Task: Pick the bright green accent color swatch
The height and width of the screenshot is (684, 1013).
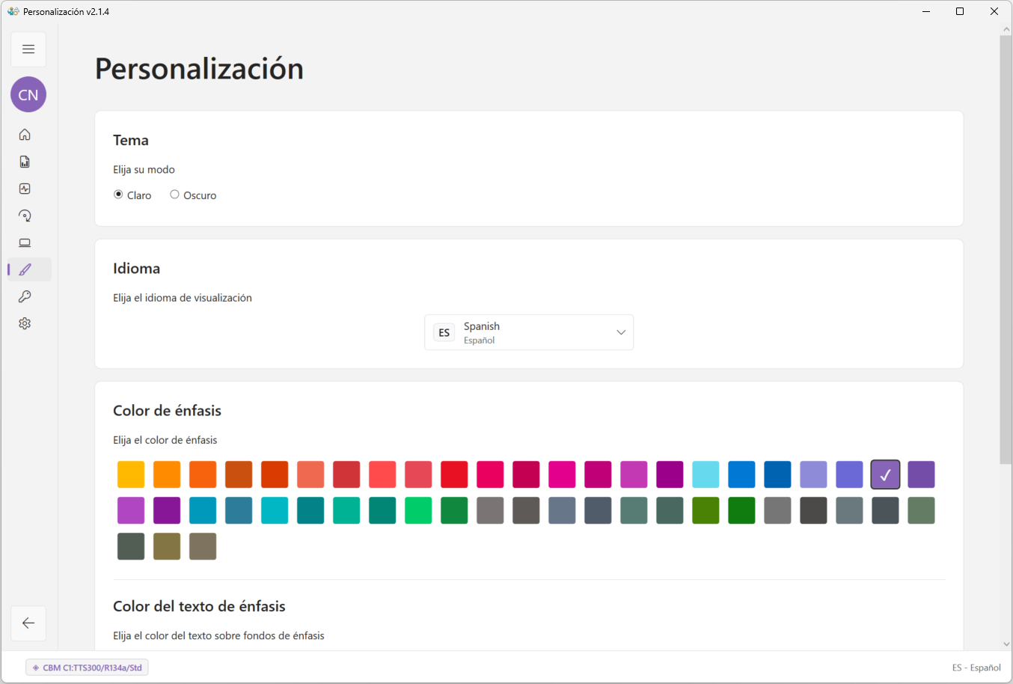Action: 418,510
